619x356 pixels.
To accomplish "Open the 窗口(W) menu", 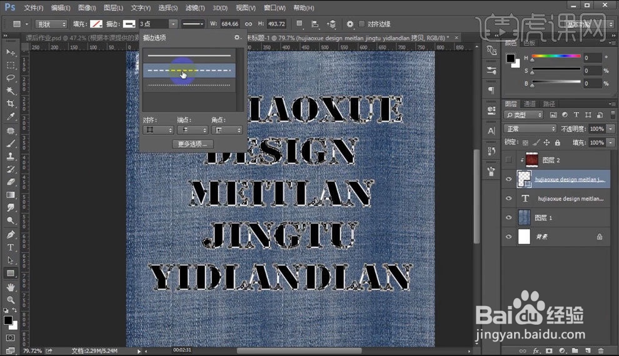I will tap(274, 7).
